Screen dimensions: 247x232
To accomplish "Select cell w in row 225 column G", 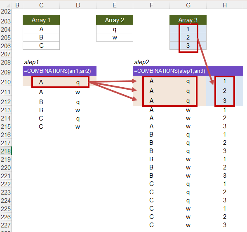I will [188, 209].
